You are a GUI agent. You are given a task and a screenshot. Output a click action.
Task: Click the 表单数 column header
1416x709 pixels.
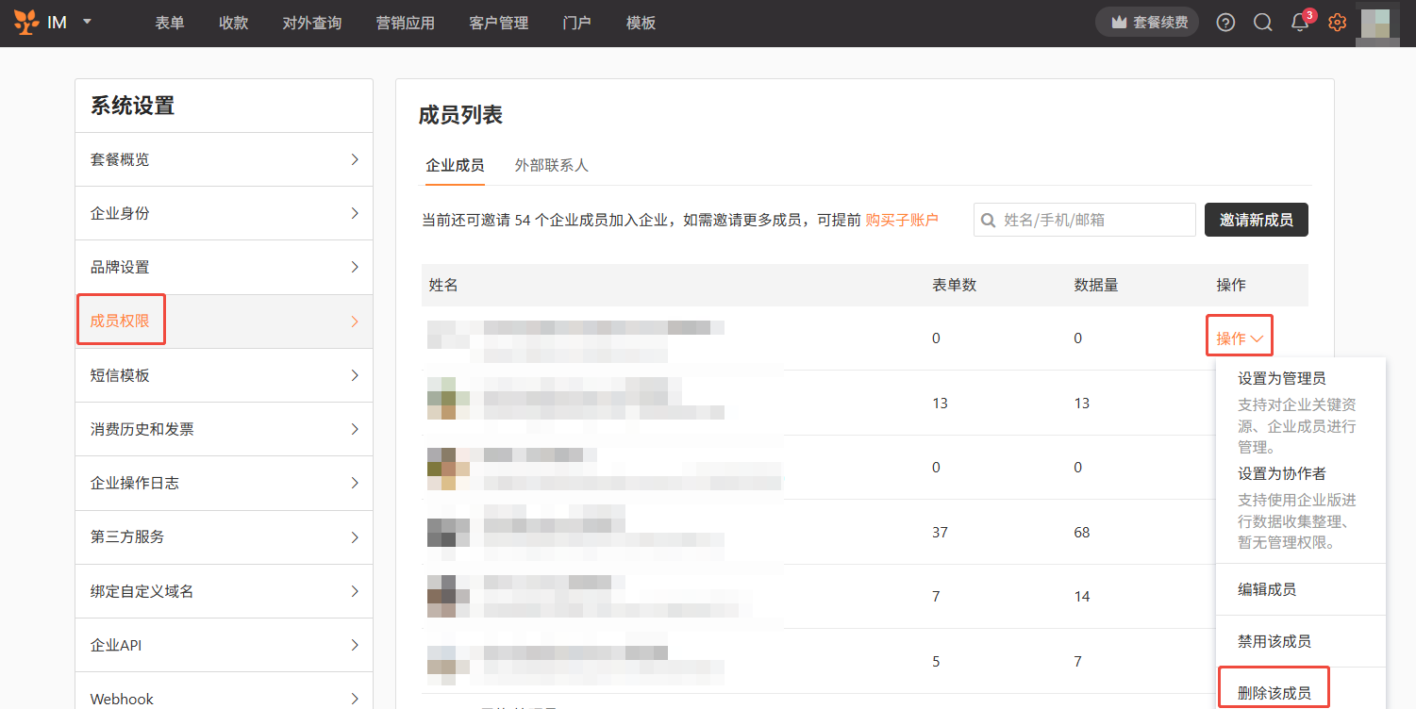(x=955, y=285)
